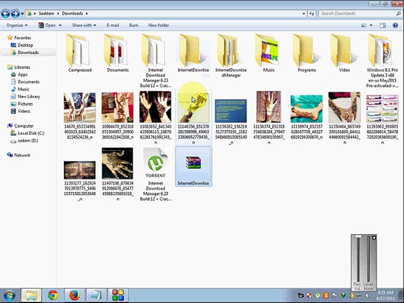Open the Organize menu
The width and height of the screenshot is (404, 303).
pyautogui.click(x=17, y=25)
